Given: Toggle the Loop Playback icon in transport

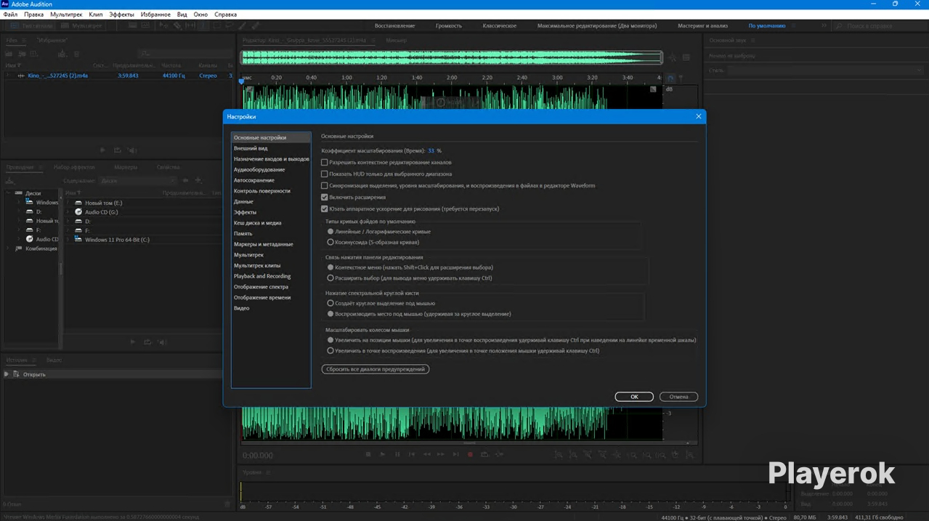Looking at the screenshot, I should 484,454.
